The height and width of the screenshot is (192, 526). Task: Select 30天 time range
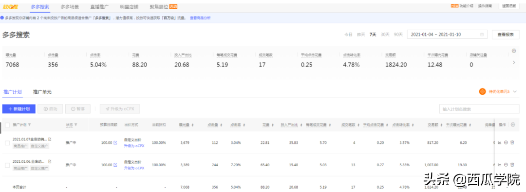pos(385,35)
